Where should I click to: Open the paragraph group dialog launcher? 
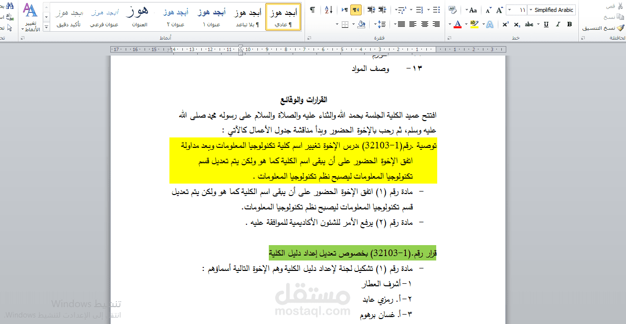click(x=310, y=37)
